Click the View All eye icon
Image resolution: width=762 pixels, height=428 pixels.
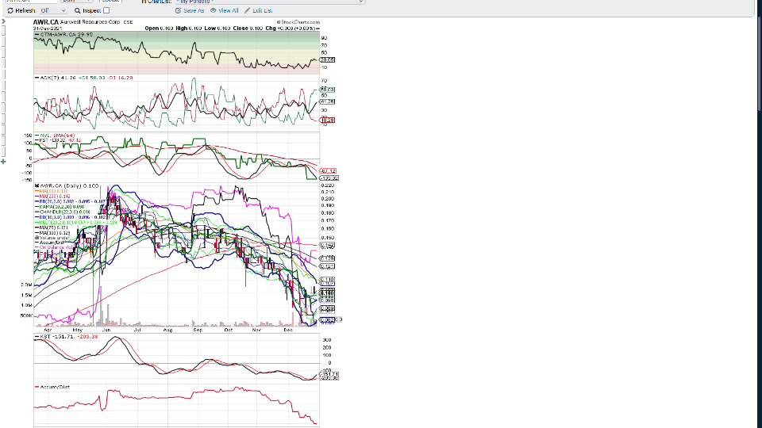213,10
